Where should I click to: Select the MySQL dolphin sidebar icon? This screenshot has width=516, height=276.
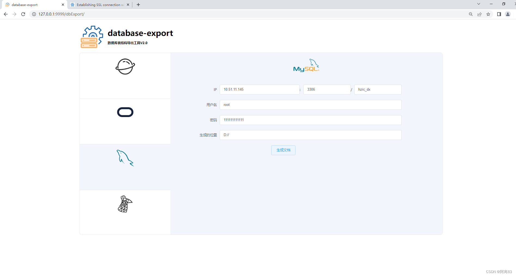[x=125, y=158]
